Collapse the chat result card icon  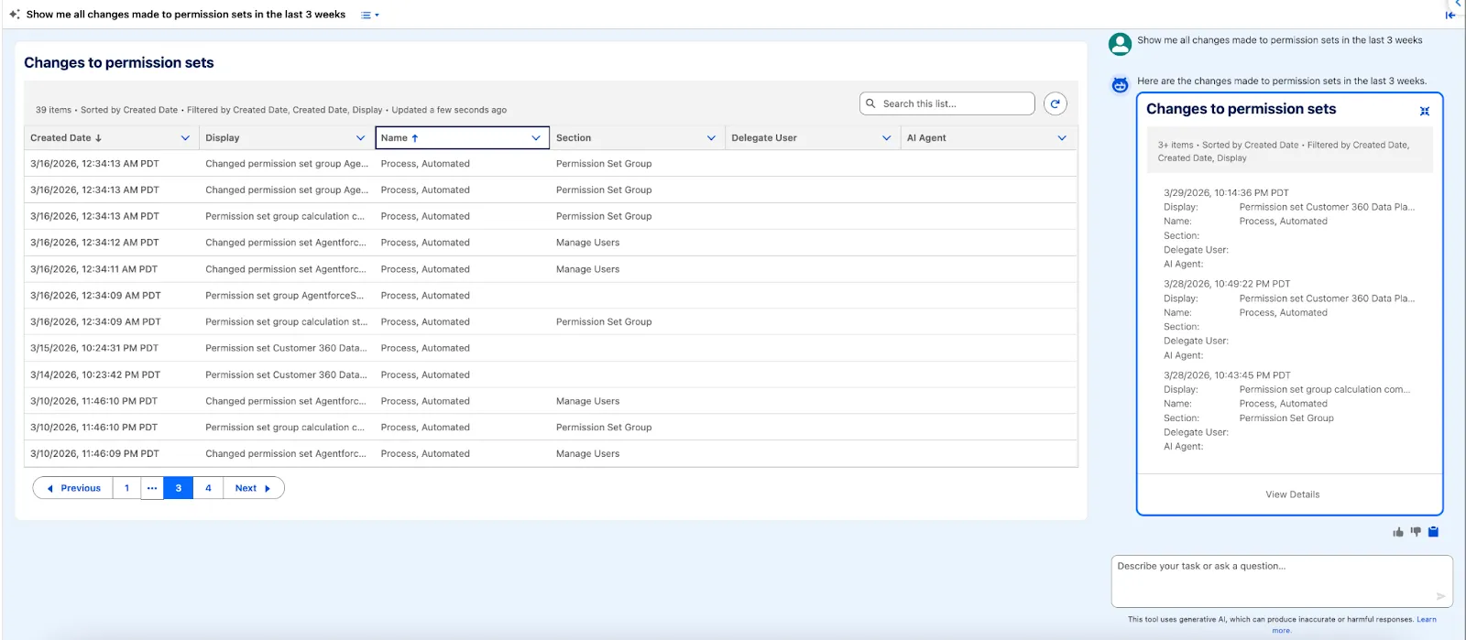1425,111
